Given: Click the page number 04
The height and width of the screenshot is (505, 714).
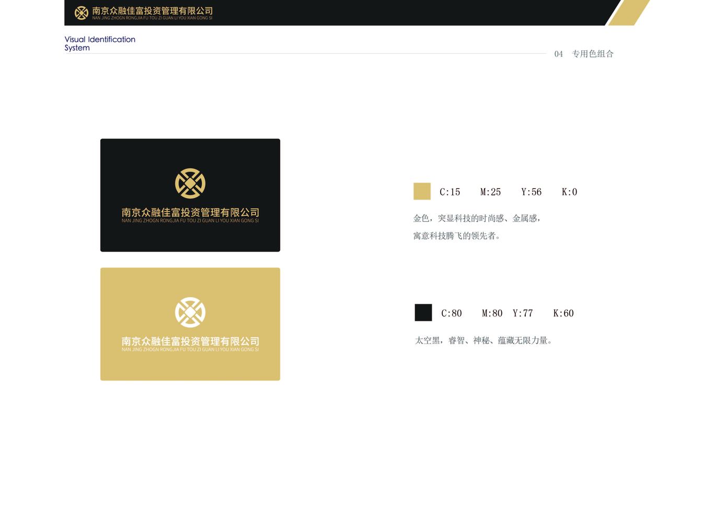Looking at the screenshot, I should tap(559, 54).
